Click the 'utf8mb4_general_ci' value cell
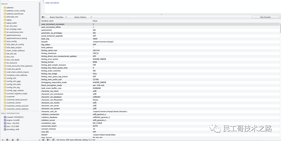The height and width of the screenshot is (141, 281). click(x=101, y=117)
